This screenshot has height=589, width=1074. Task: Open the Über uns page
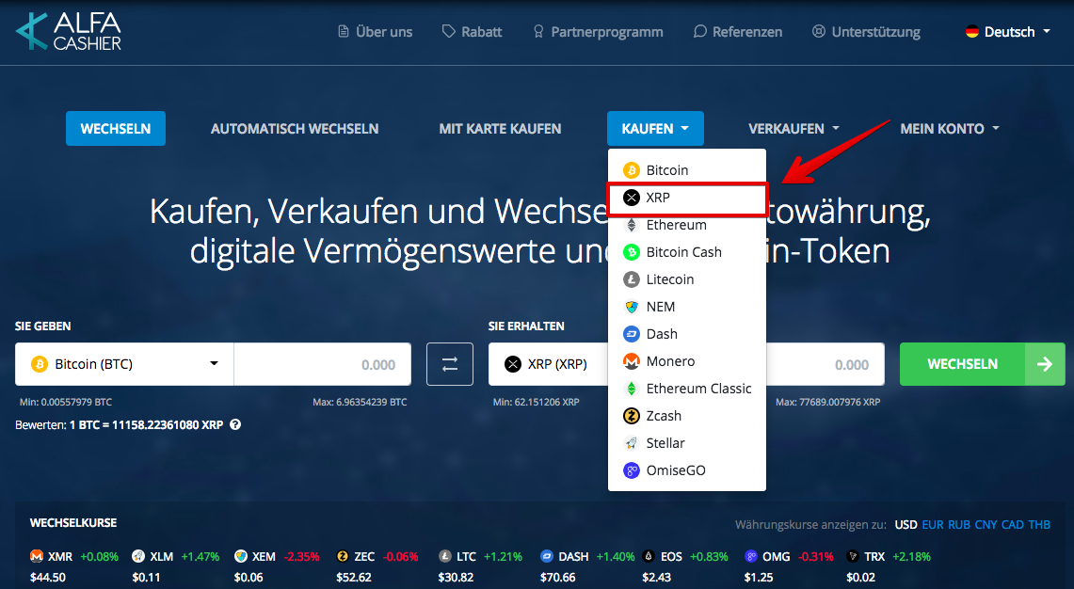376,31
